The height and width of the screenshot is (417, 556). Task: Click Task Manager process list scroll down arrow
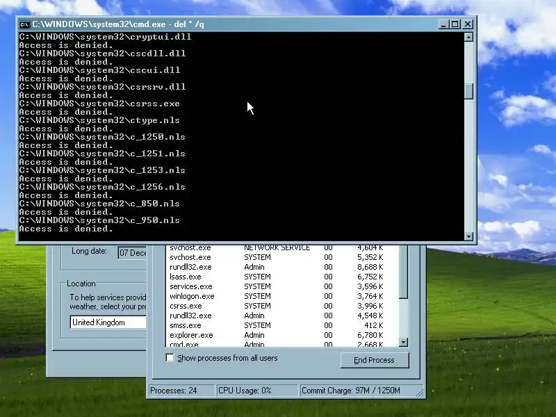click(x=404, y=342)
